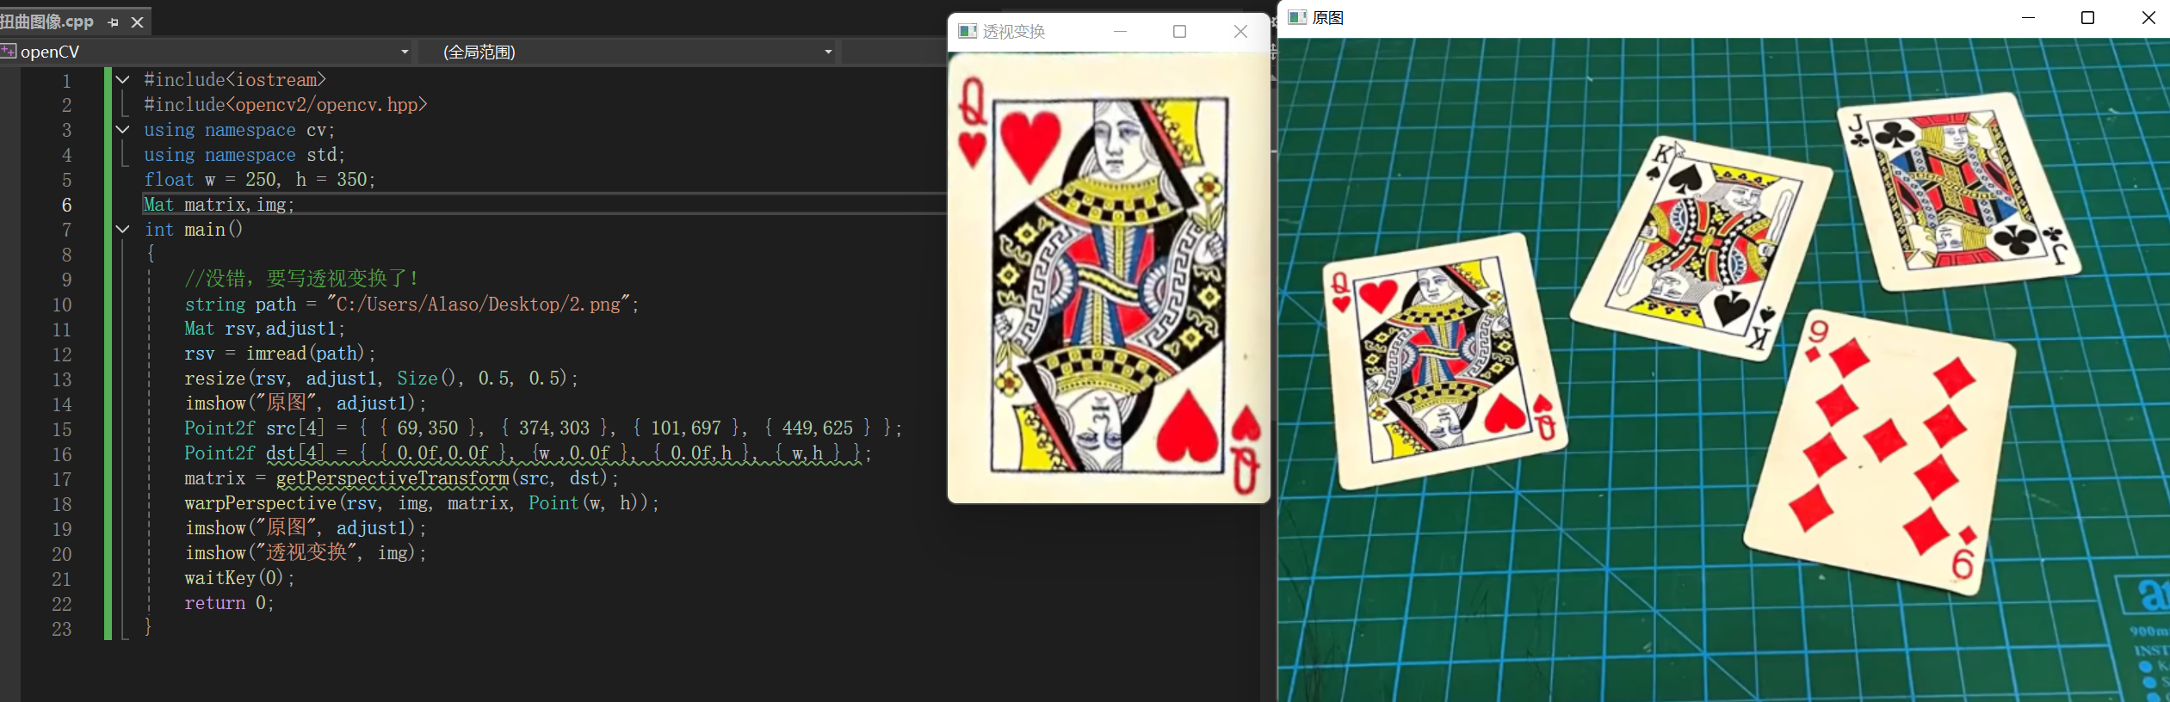Viewport: 2170px width, 702px height.
Task: Click line number 16 in the gutter
Action: 62,455
